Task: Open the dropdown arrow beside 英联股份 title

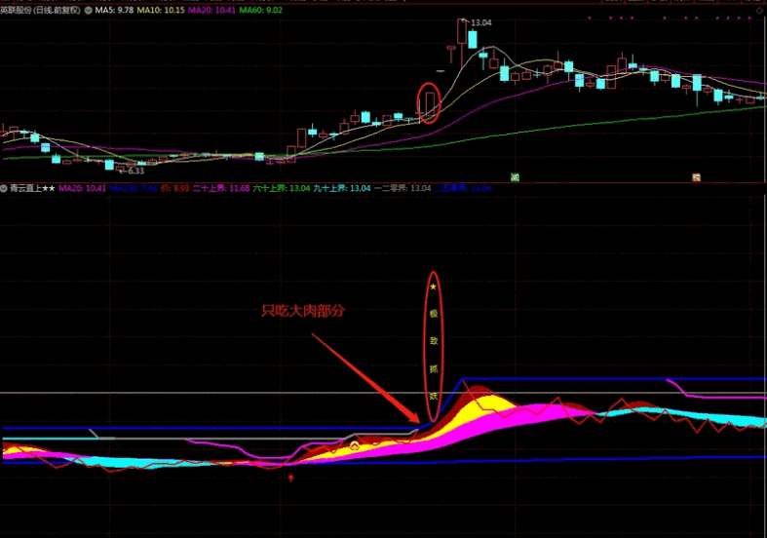Action: pyautogui.click(x=88, y=10)
